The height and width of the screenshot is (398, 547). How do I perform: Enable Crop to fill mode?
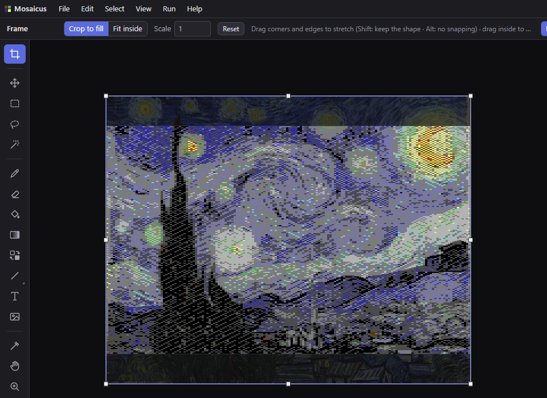point(86,28)
